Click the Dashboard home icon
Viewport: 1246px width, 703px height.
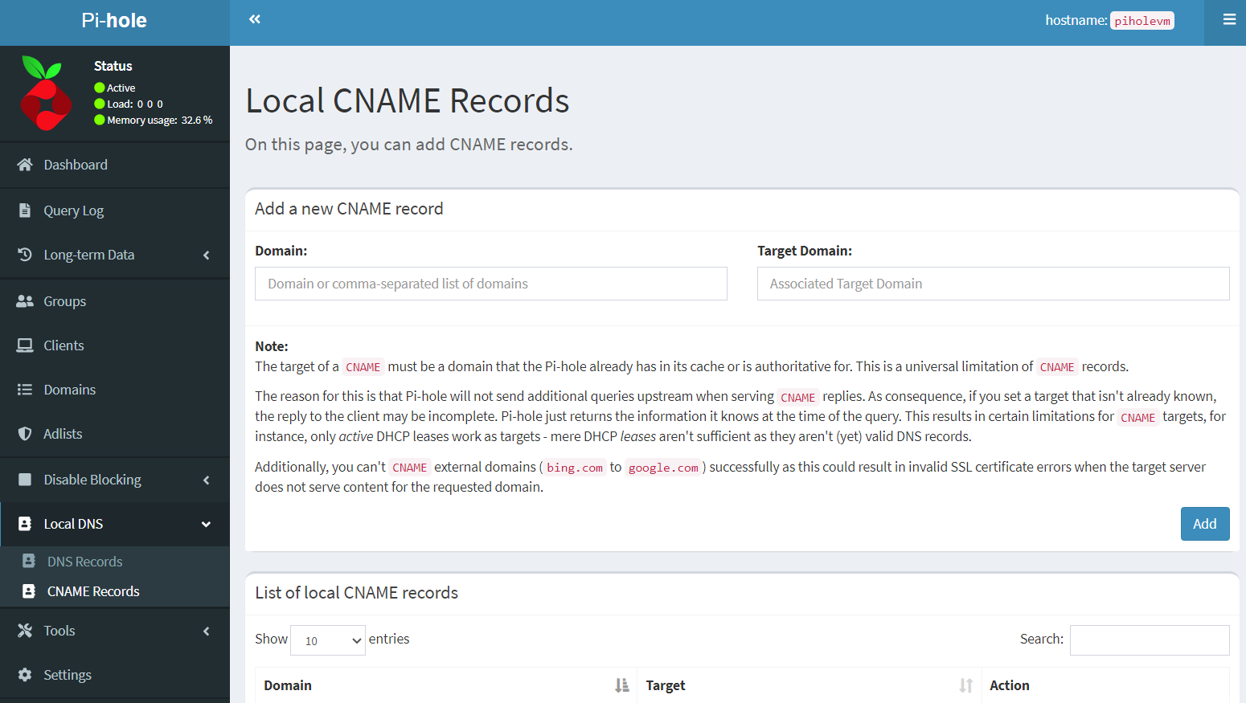pos(25,165)
